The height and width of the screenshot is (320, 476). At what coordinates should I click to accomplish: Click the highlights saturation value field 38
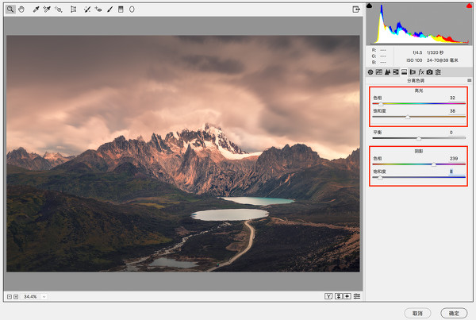tap(456, 111)
